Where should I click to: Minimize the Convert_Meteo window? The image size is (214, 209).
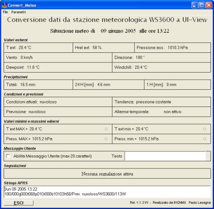point(195,5)
